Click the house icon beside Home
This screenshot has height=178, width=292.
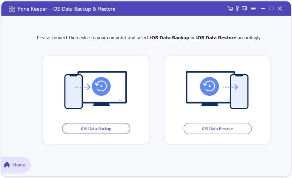tap(7, 165)
